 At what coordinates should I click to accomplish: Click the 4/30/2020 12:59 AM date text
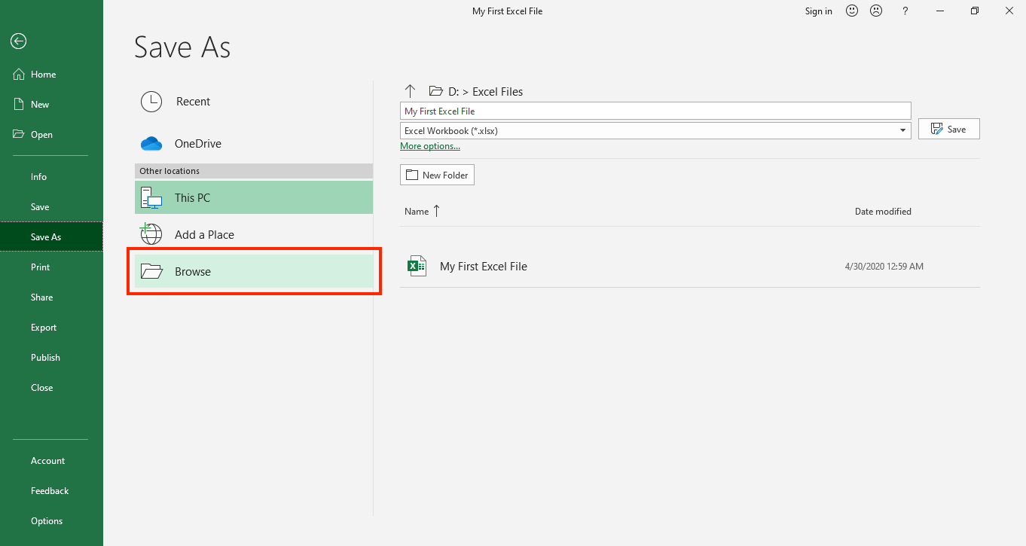(x=884, y=267)
